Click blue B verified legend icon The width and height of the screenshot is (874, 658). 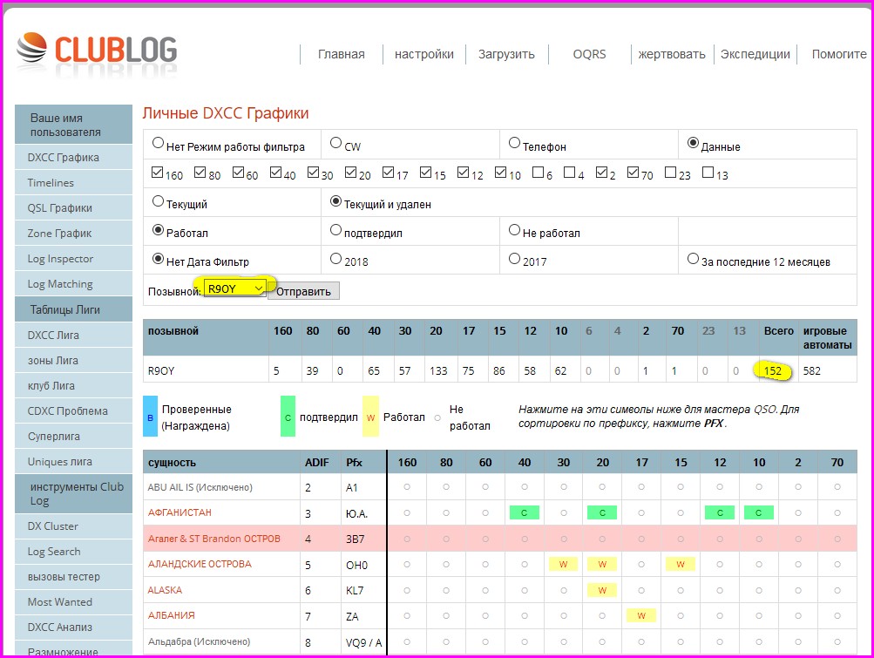point(150,417)
